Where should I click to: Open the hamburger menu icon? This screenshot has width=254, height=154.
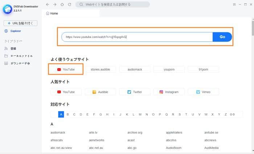coord(234,4)
